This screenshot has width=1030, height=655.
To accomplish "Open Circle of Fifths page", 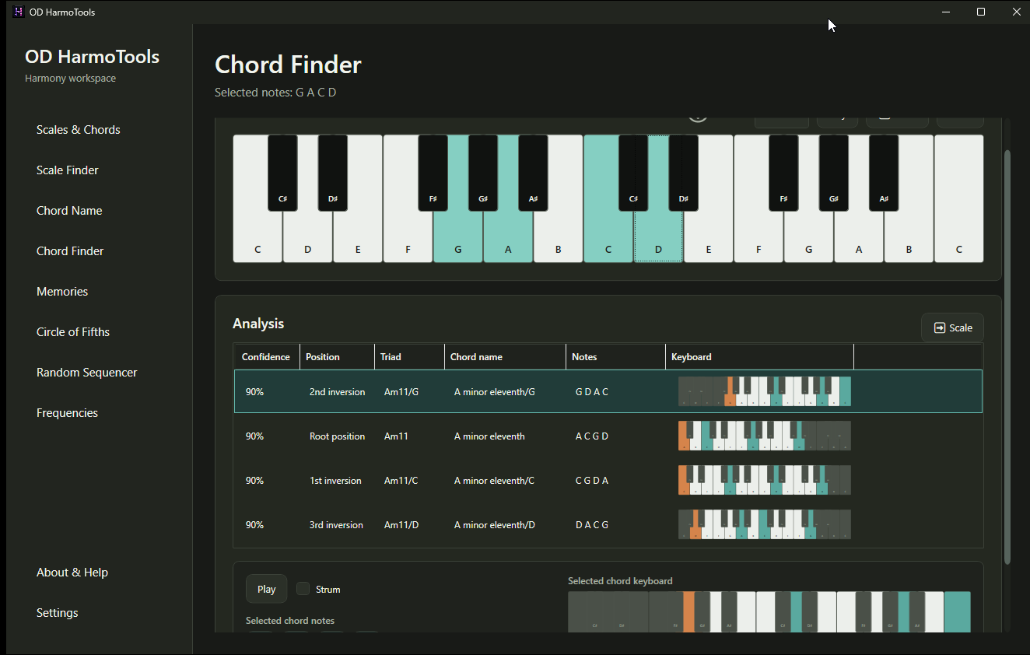I will tap(73, 332).
